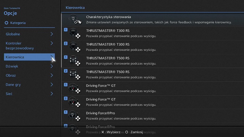244x137 pixels.
Task: Expand the Sieć category chevron
Action: click(52, 94)
